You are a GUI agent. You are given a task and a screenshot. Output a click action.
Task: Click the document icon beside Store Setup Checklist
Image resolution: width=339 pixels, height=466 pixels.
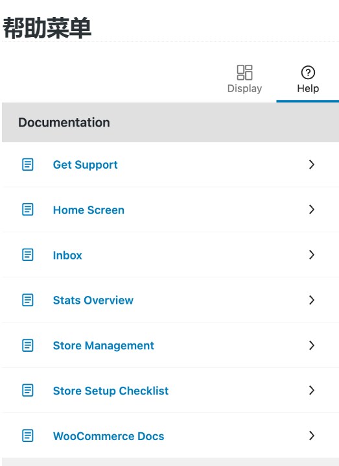coord(28,391)
